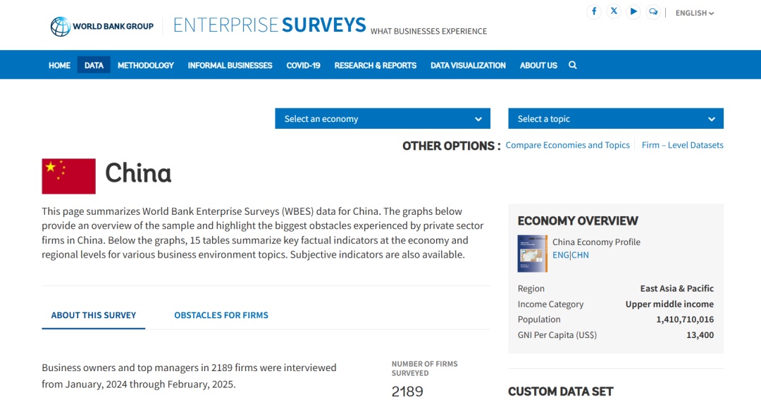Expand the Select an economy dropdown
761x407 pixels.
(x=383, y=119)
